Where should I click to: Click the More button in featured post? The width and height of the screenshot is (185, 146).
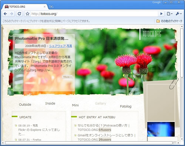tap(67, 77)
